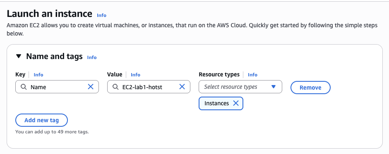Click the Resource types field label

pyautogui.click(x=219, y=74)
